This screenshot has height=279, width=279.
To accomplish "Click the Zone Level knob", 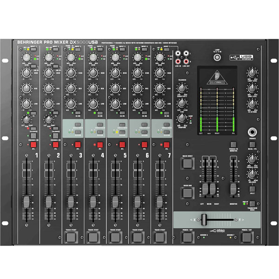I will click(252, 88).
